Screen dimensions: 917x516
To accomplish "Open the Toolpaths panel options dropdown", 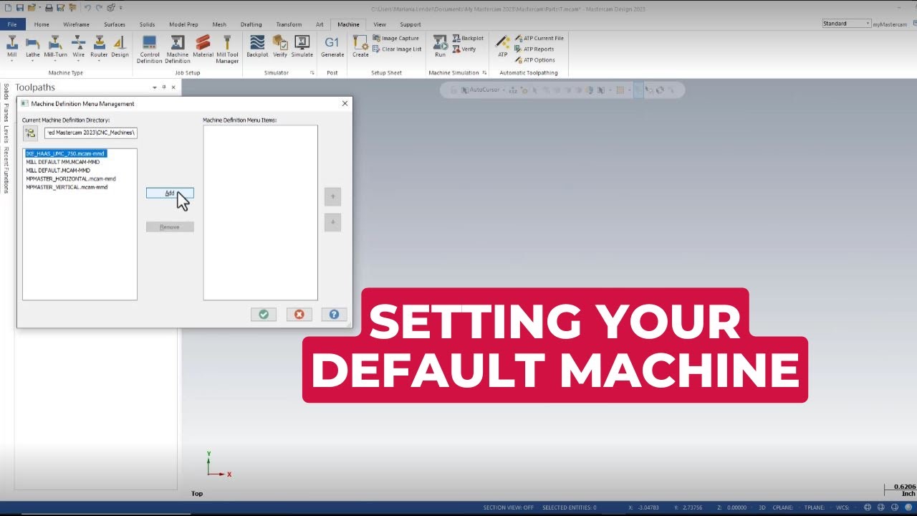I will (x=155, y=87).
